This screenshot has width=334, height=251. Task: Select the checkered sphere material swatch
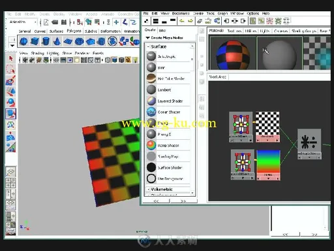click(232, 54)
